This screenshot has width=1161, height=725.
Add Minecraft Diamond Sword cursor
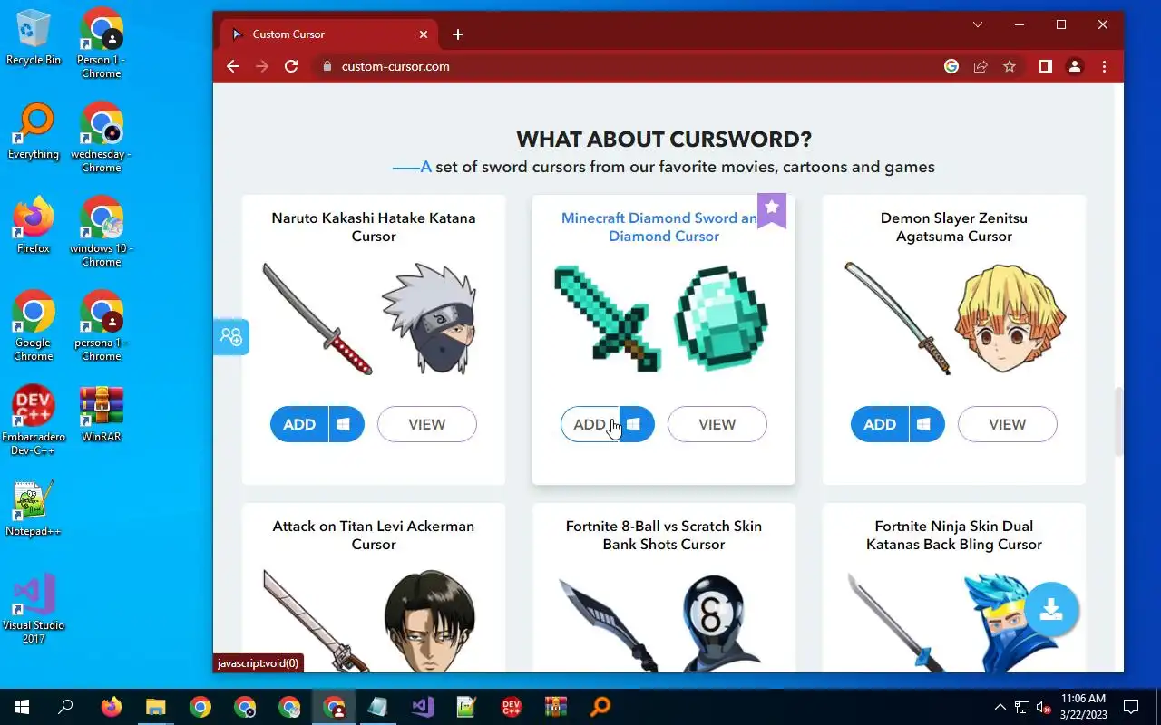[590, 424]
